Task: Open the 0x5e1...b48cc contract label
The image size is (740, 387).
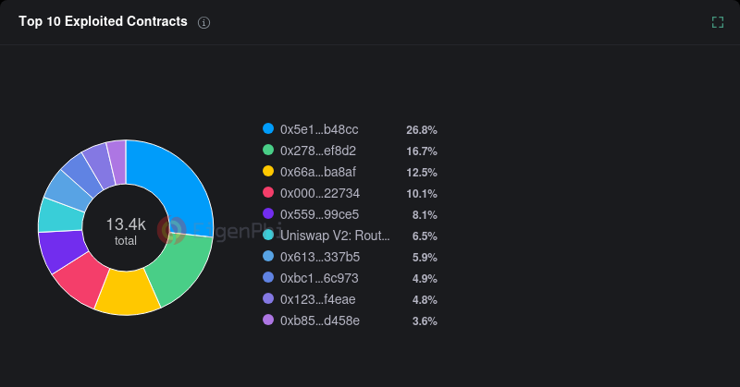Action: pos(319,130)
